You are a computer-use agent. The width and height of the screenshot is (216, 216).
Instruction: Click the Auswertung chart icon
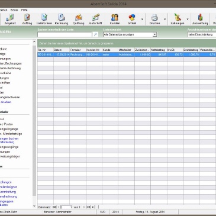pos(200,20)
